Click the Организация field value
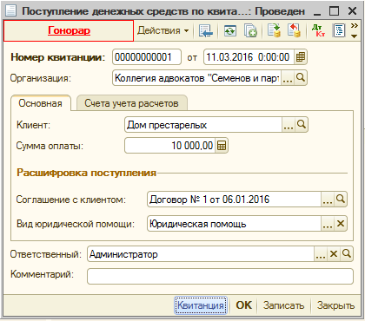 (197, 78)
